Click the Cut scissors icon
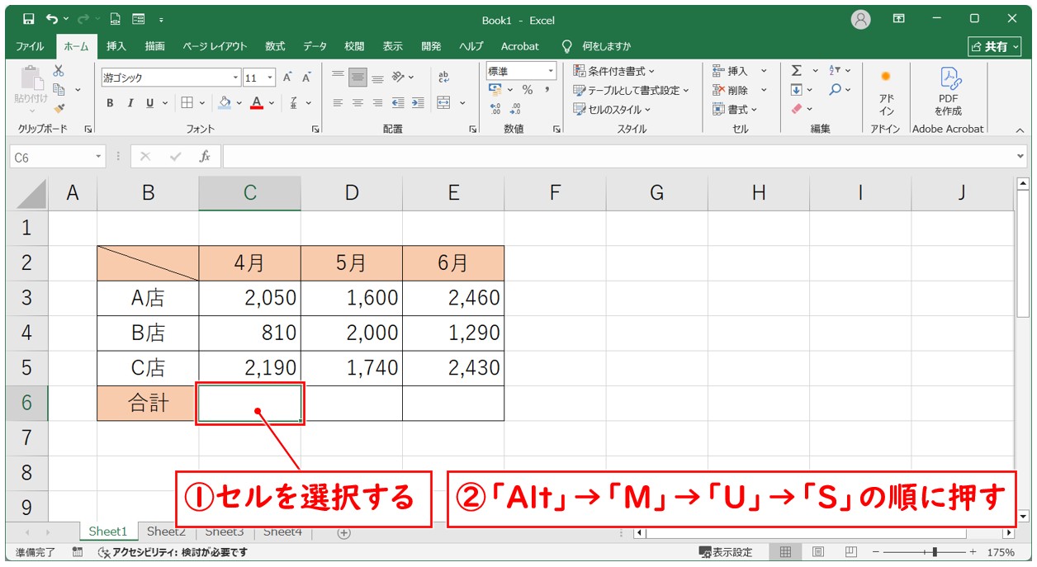The image size is (1037, 567). point(59,71)
